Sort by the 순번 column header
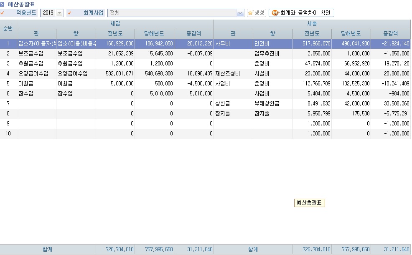Viewport: 412px width, 255px height. pos(8,29)
